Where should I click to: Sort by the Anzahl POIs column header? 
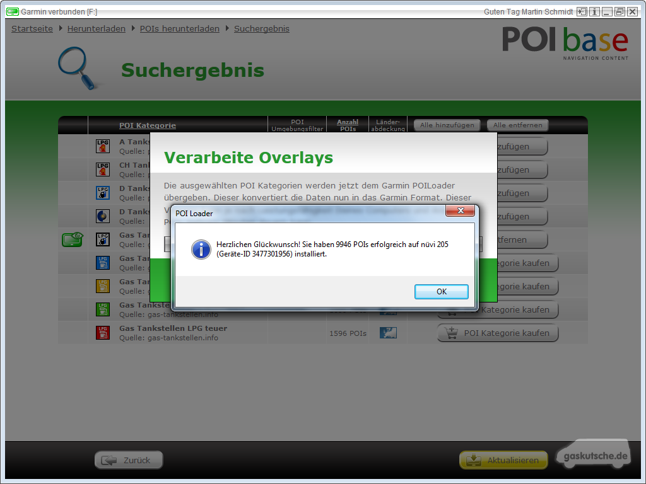pyautogui.click(x=348, y=125)
